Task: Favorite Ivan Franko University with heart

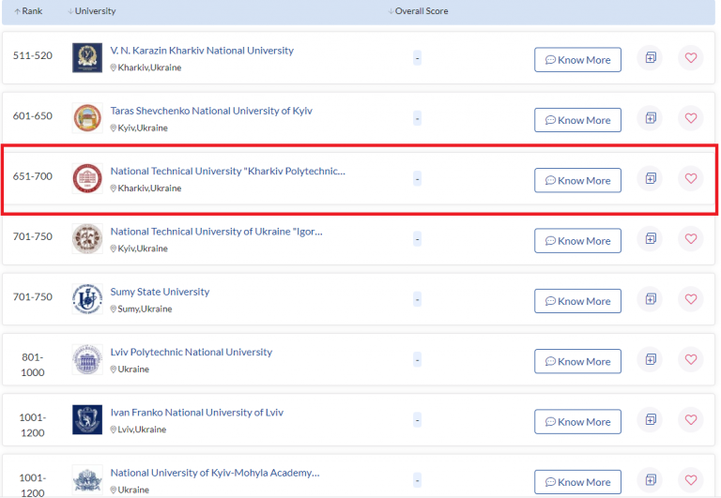Action: tap(691, 420)
